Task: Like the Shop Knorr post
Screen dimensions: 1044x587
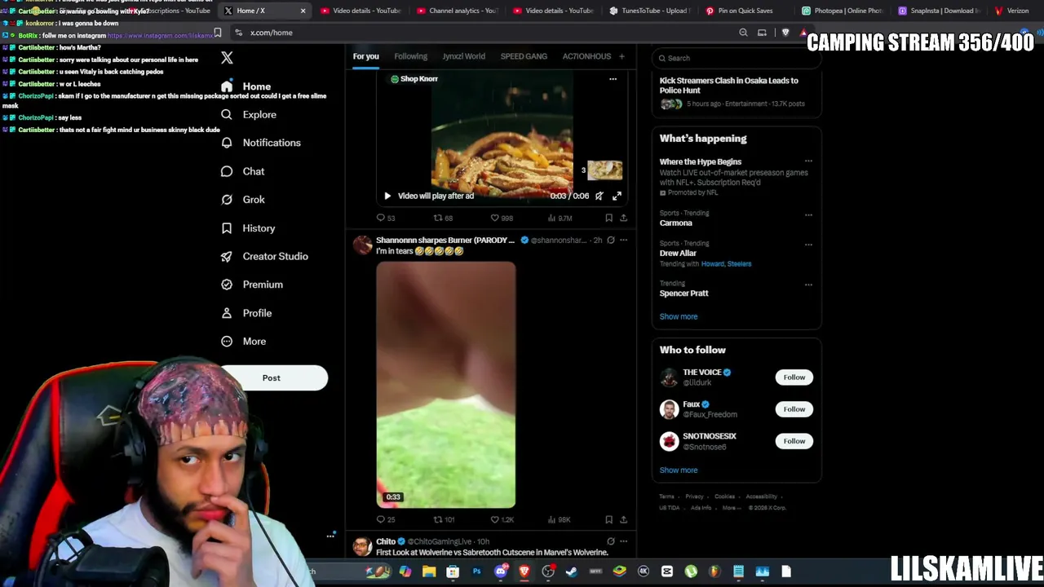Action: (x=501, y=218)
